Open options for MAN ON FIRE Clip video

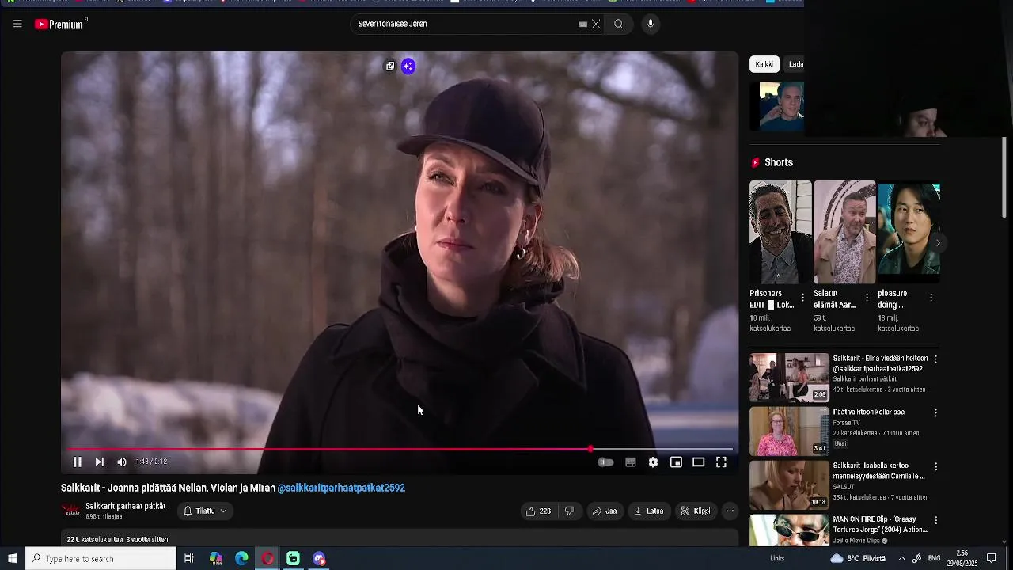tap(936, 521)
